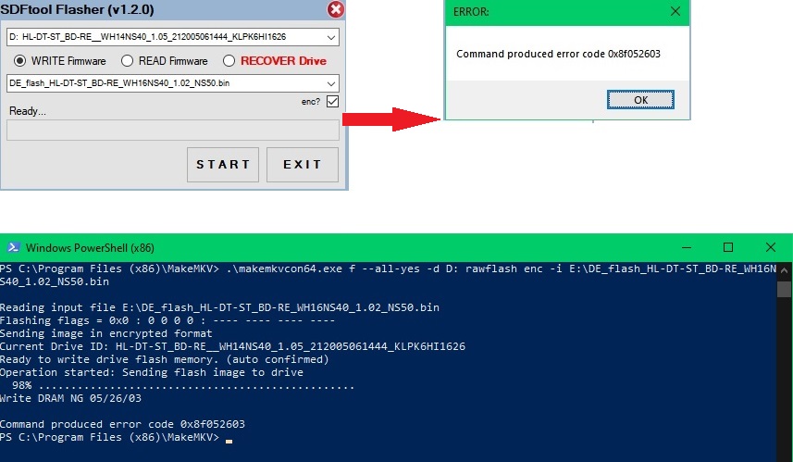Click the PowerShell scrollbar up arrow

[784, 269]
